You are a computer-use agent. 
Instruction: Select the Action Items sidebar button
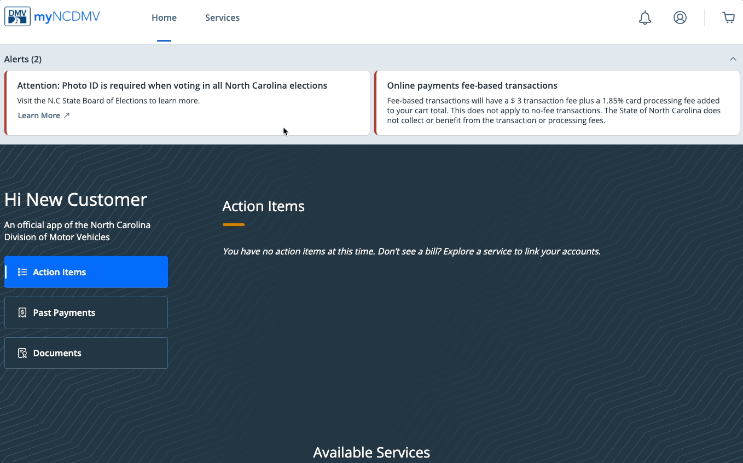pyautogui.click(x=86, y=272)
